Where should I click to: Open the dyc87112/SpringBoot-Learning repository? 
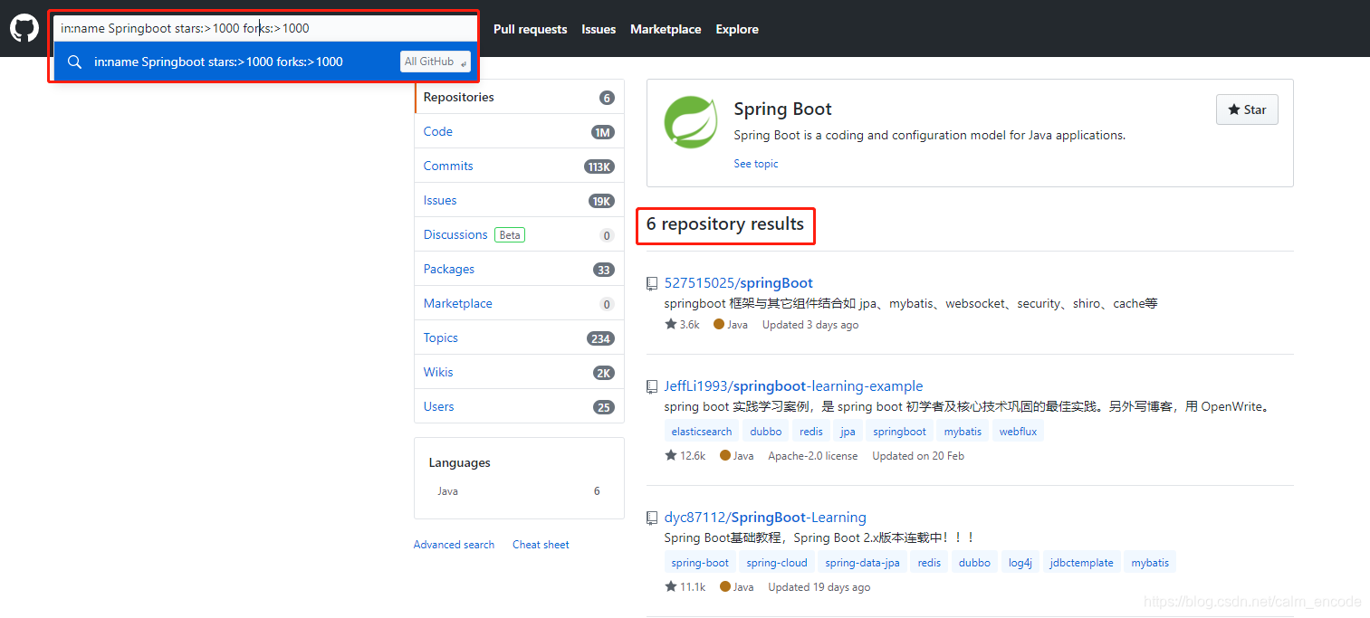coord(765,518)
